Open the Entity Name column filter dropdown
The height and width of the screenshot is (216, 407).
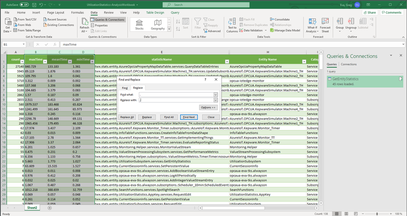(x=304, y=61)
